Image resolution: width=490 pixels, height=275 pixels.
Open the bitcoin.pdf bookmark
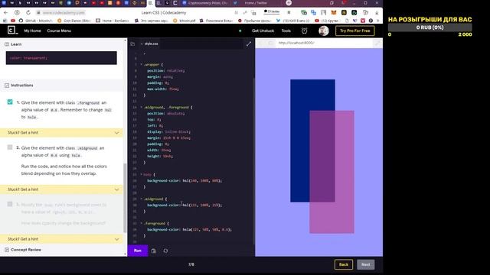[184, 21]
